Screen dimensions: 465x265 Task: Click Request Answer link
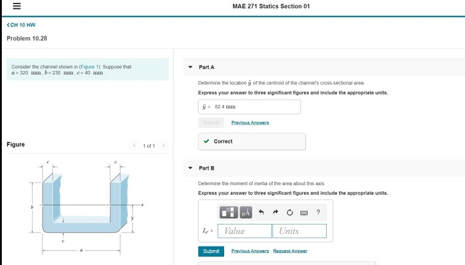pyautogui.click(x=290, y=251)
